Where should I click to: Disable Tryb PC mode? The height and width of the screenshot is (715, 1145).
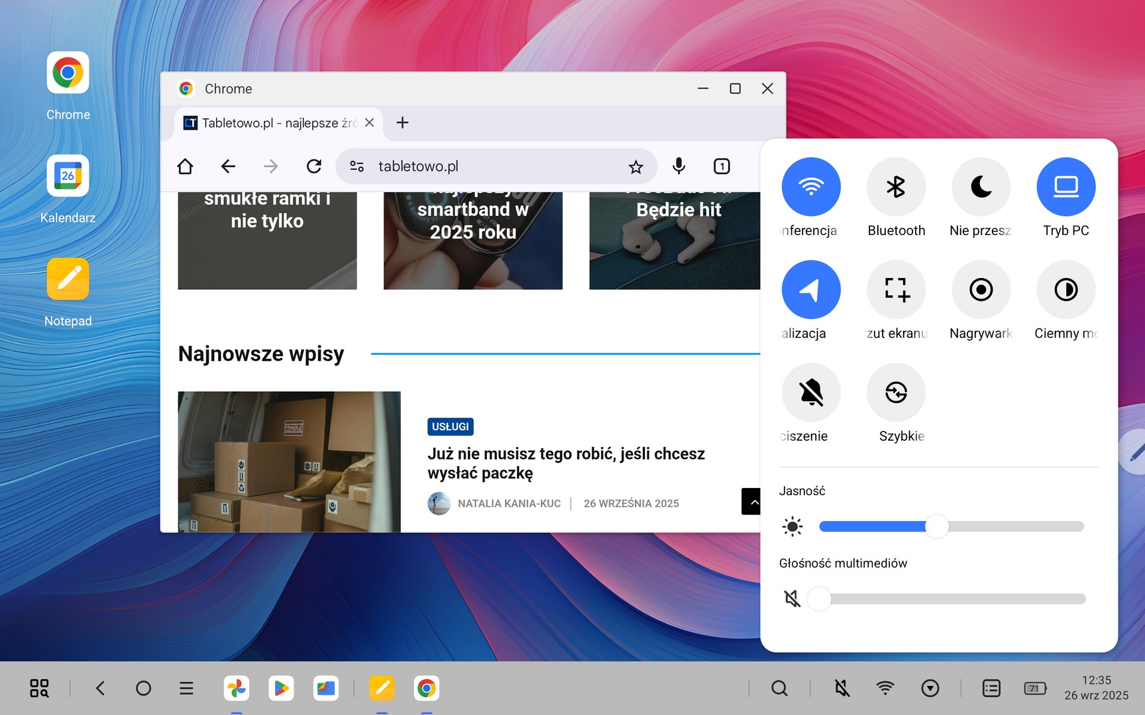1065,187
